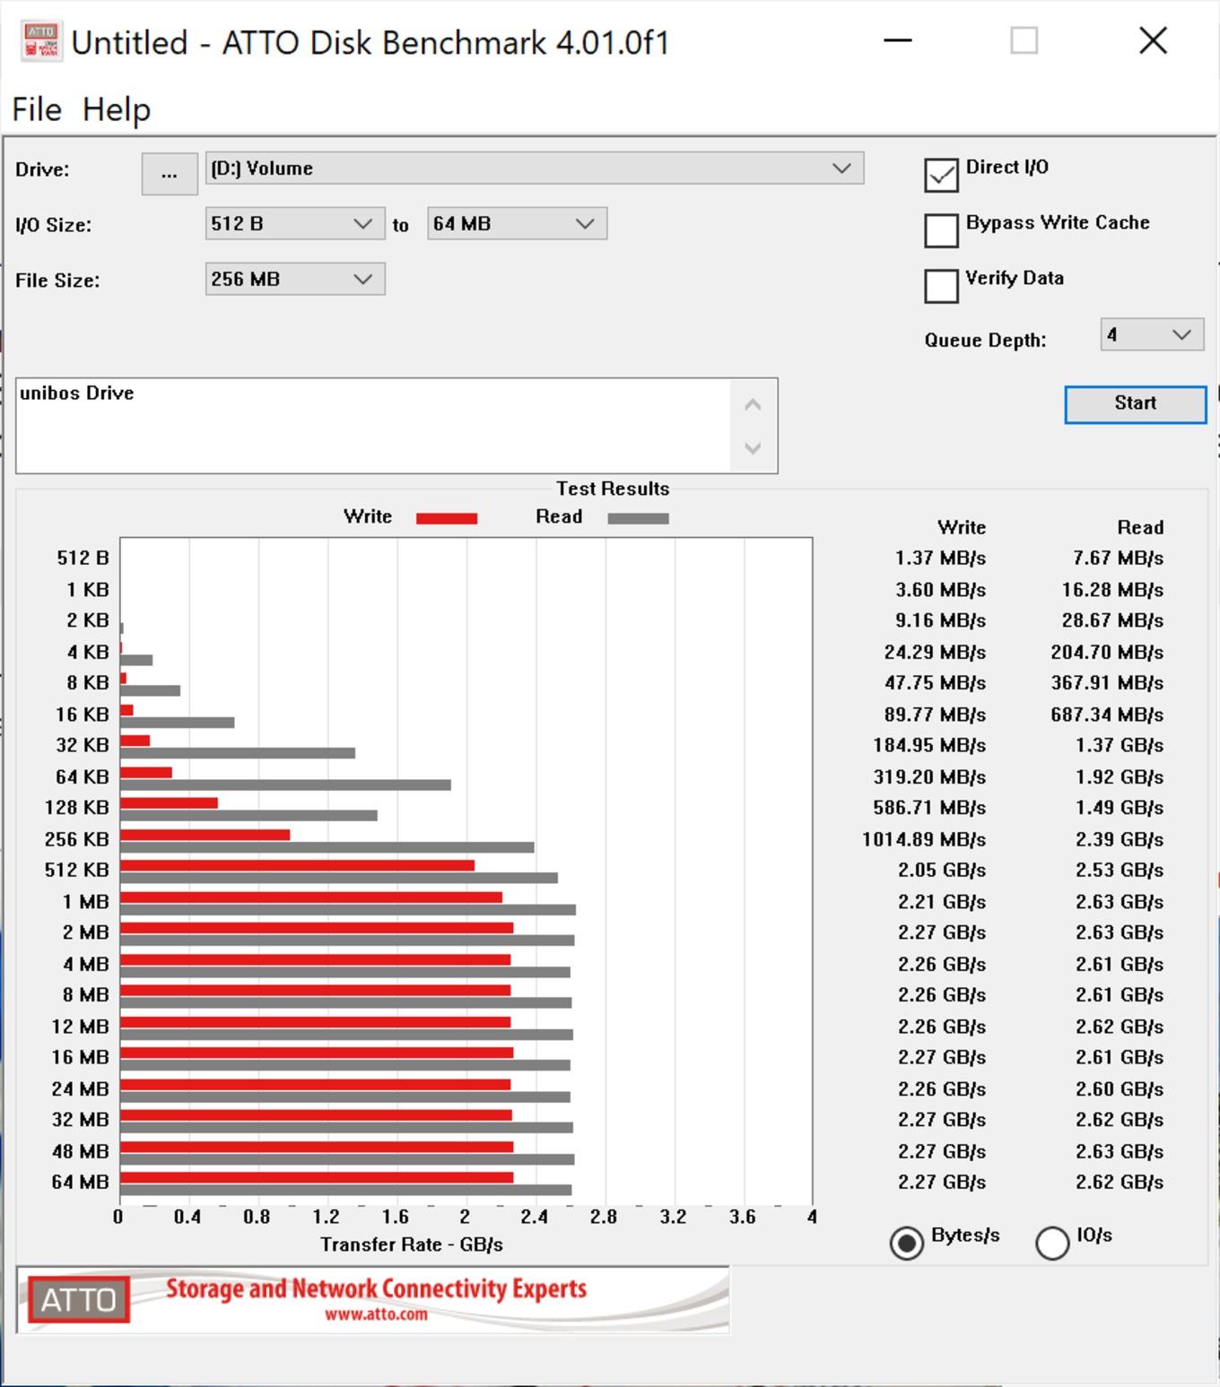1220x1387 pixels.
Task: Click the description box scroll up arrow
Action: pyautogui.click(x=753, y=404)
